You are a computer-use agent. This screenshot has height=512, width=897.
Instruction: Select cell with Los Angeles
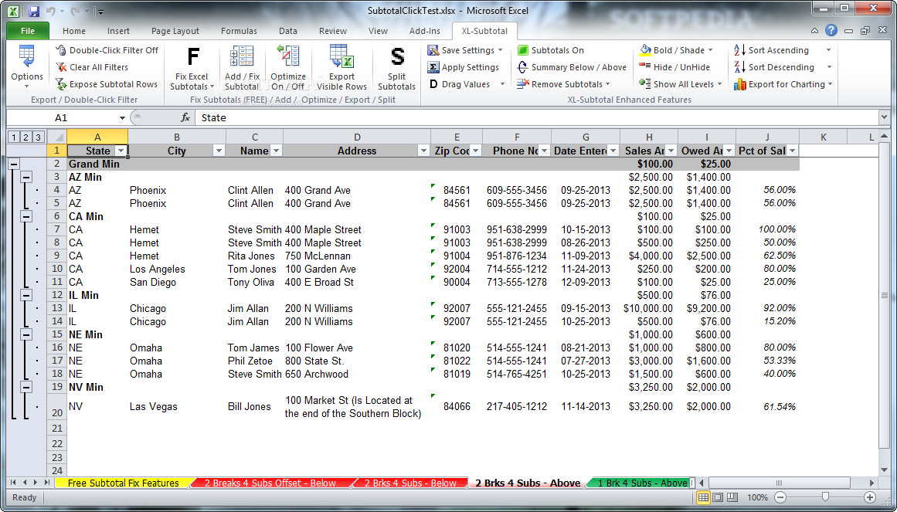pyautogui.click(x=177, y=269)
